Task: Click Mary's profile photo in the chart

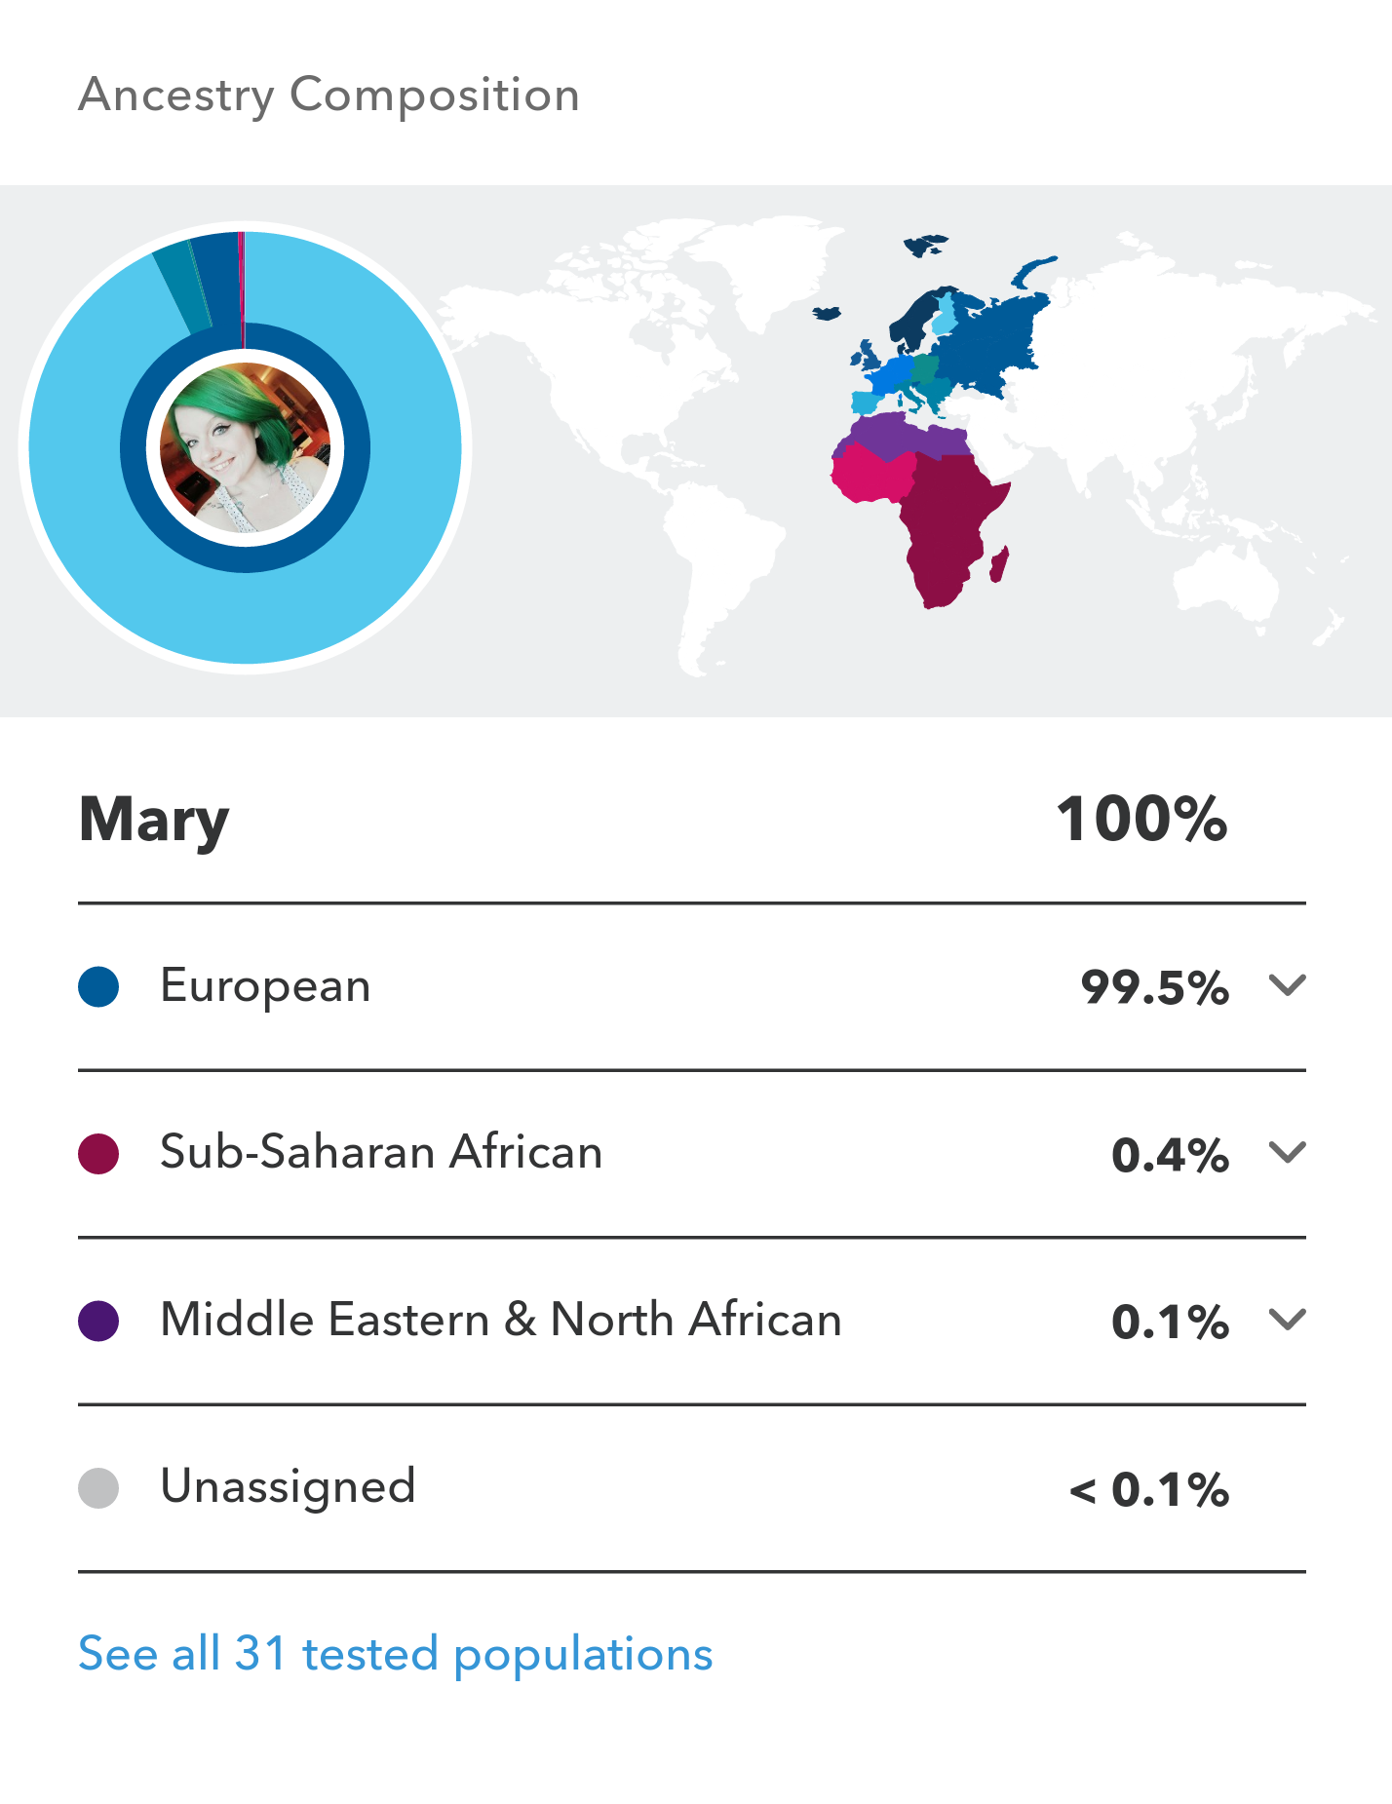Action: click(x=245, y=448)
